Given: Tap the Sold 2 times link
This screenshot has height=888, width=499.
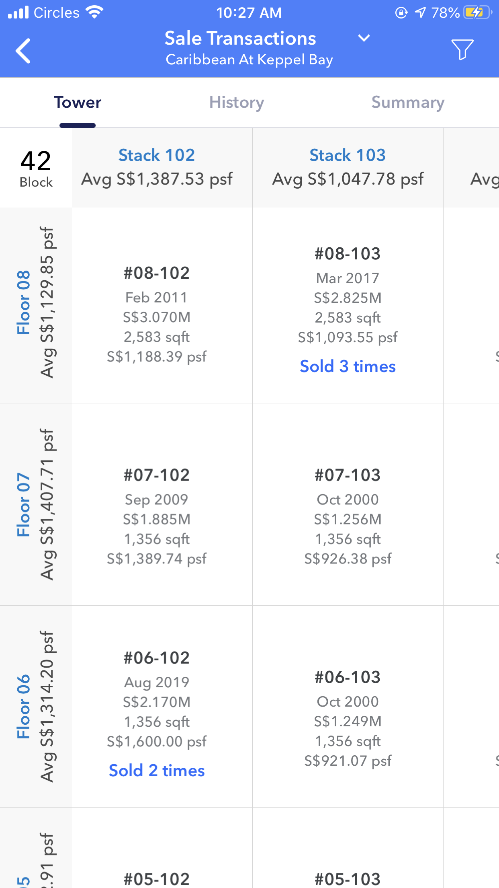Looking at the screenshot, I should (157, 771).
